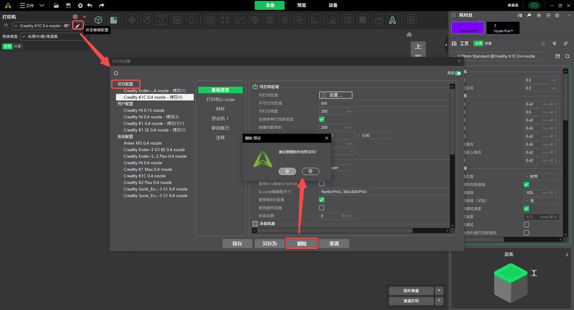This screenshot has width=574, height=310.
Task: Click the redo arrow in top bar
Action: tap(102, 5)
